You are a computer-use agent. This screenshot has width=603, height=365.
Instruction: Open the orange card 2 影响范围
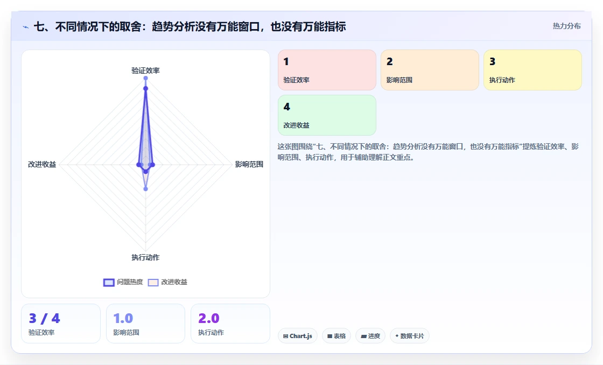430,70
